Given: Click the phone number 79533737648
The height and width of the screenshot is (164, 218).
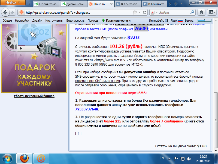Looking at the screenshot, I should 87,109.
